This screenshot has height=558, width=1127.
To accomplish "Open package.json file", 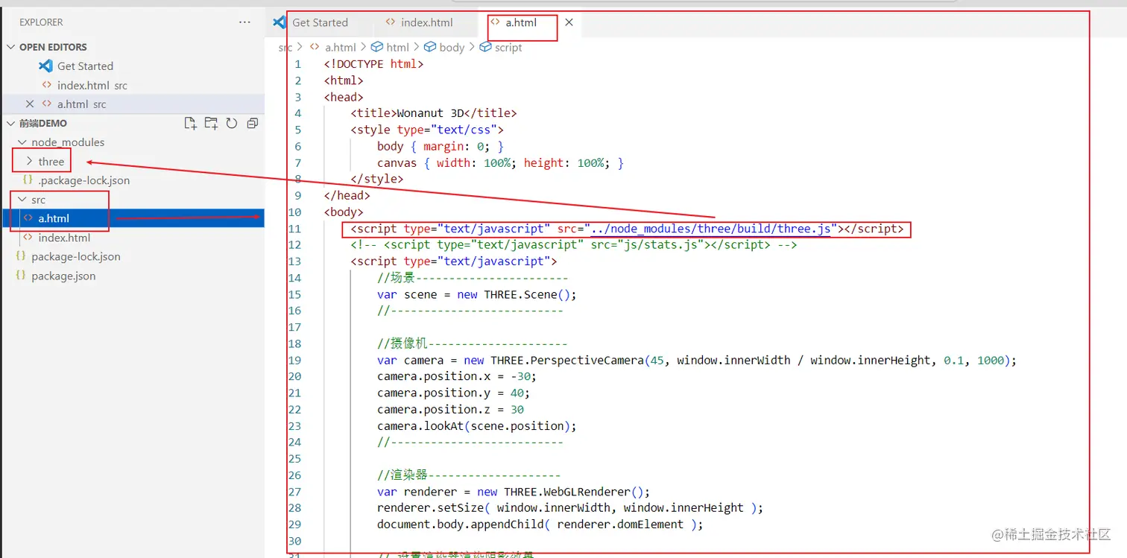I will [63, 276].
